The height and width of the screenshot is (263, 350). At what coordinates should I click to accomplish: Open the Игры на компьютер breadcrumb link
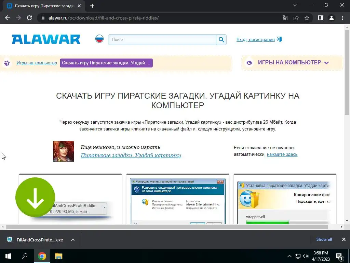coord(37,63)
